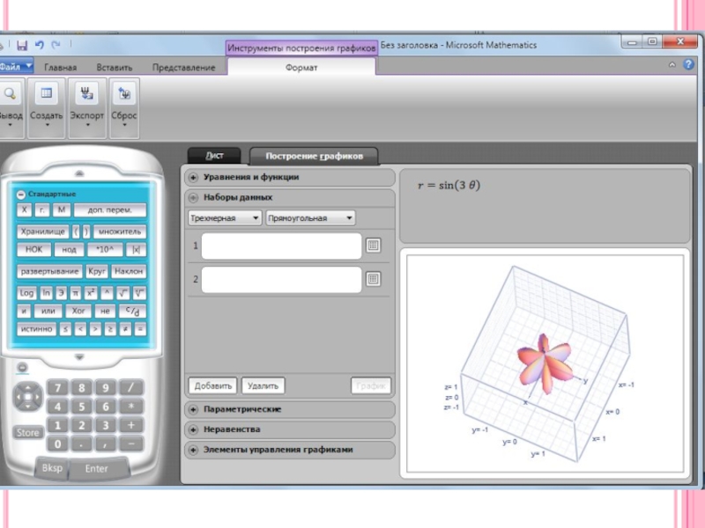
Task: Insert cube root key on calculator
Action: [139, 293]
